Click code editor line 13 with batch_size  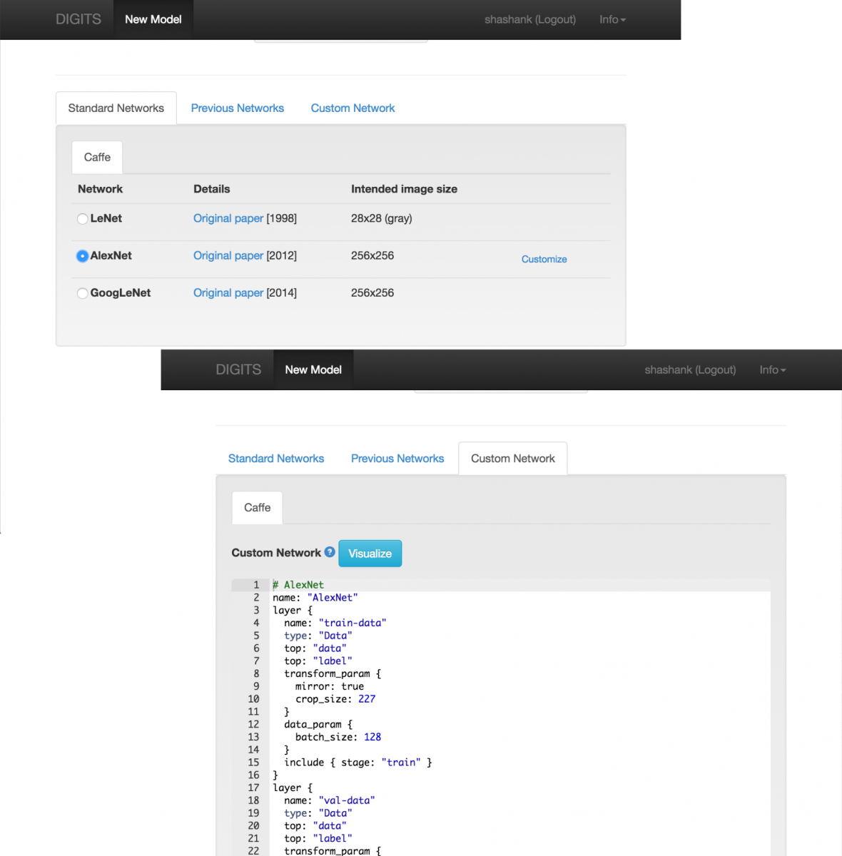(338, 737)
